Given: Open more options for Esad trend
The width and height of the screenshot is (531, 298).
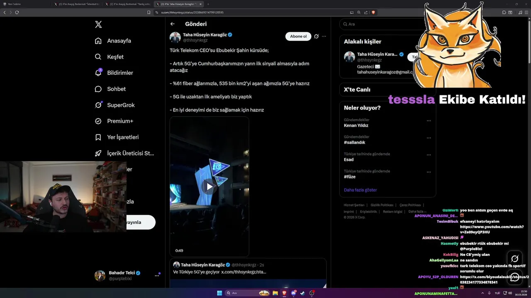Looking at the screenshot, I should (x=429, y=155).
